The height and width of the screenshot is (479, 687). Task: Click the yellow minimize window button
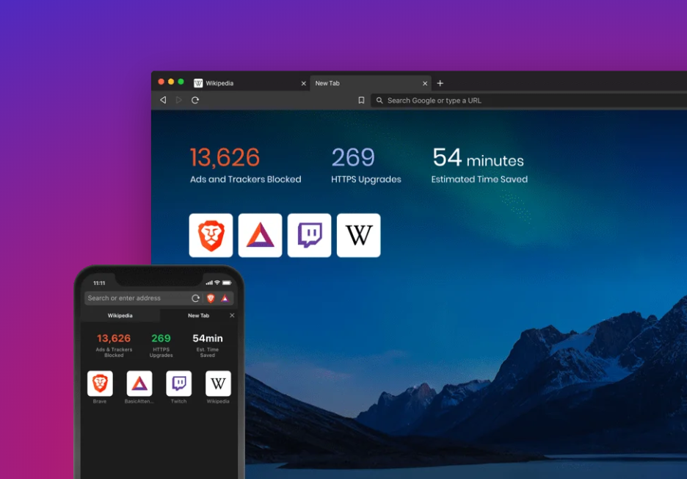pos(171,82)
